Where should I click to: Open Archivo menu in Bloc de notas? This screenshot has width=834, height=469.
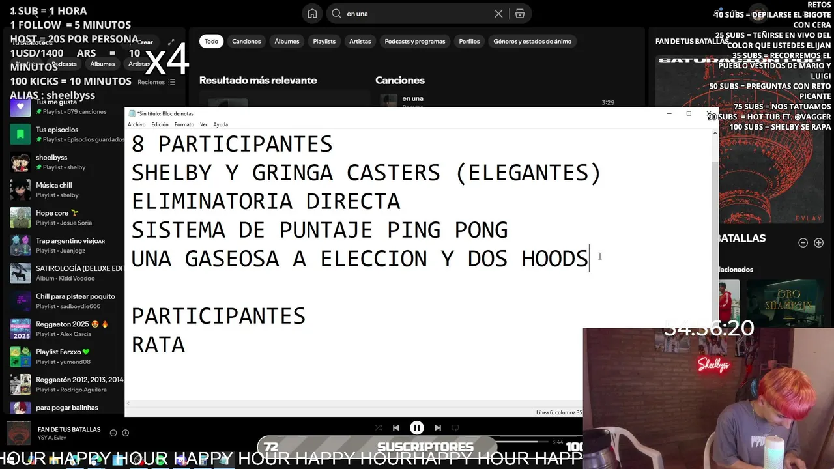pos(137,124)
